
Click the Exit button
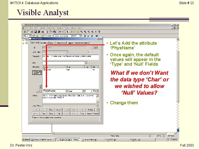click(59, 114)
